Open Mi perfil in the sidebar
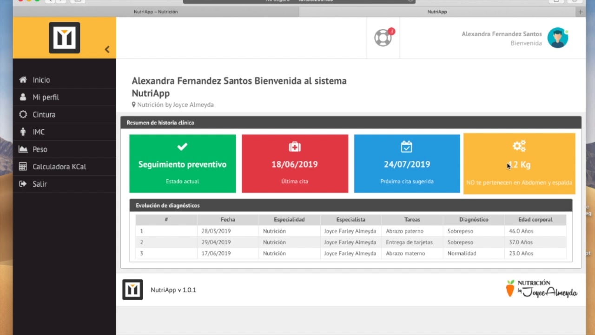 [x=65, y=97]
